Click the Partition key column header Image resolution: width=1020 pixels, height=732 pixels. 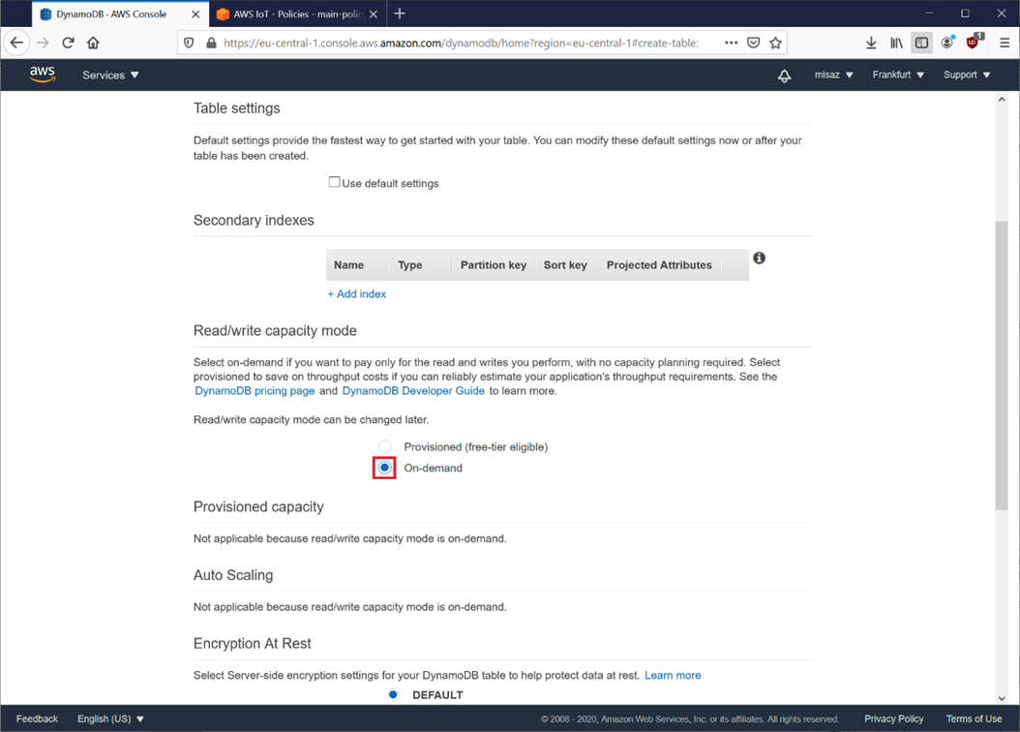pos(494,265)
